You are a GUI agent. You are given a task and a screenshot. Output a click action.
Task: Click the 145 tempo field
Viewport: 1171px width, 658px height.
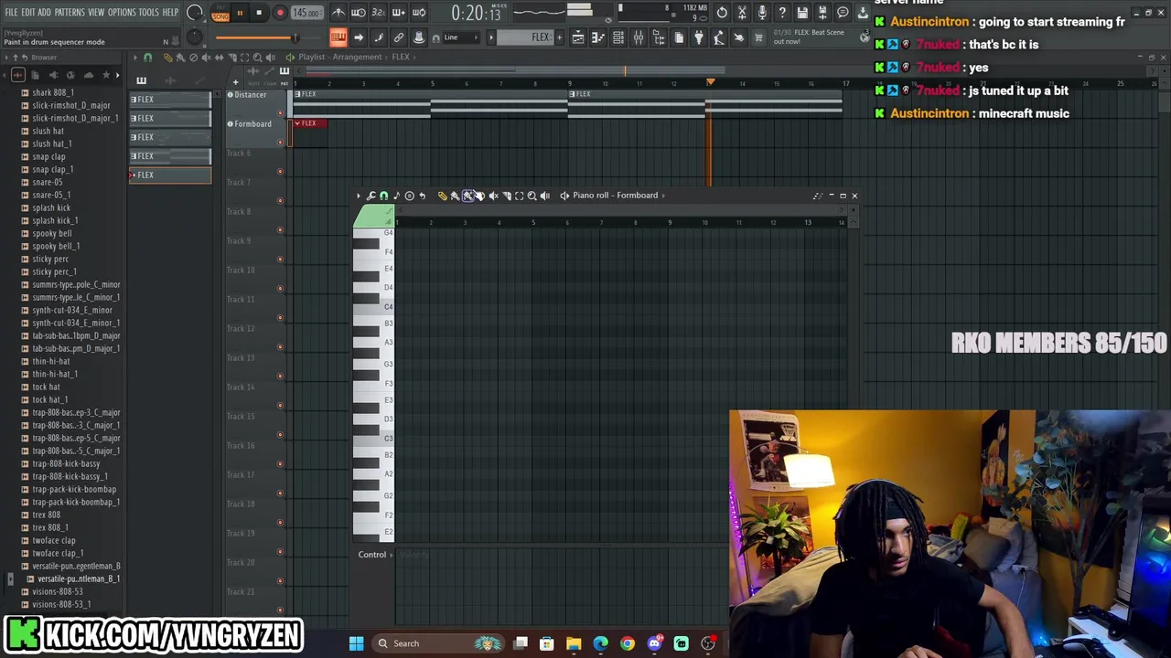tap(306, 13)
